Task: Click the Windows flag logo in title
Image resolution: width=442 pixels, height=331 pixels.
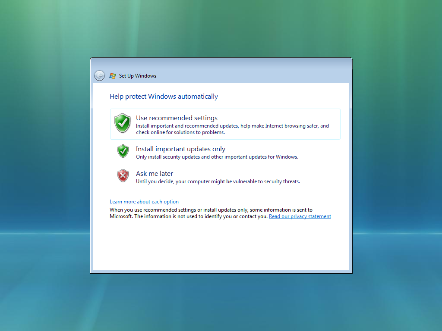Action: pyautogui.click(x=113, y=76)
